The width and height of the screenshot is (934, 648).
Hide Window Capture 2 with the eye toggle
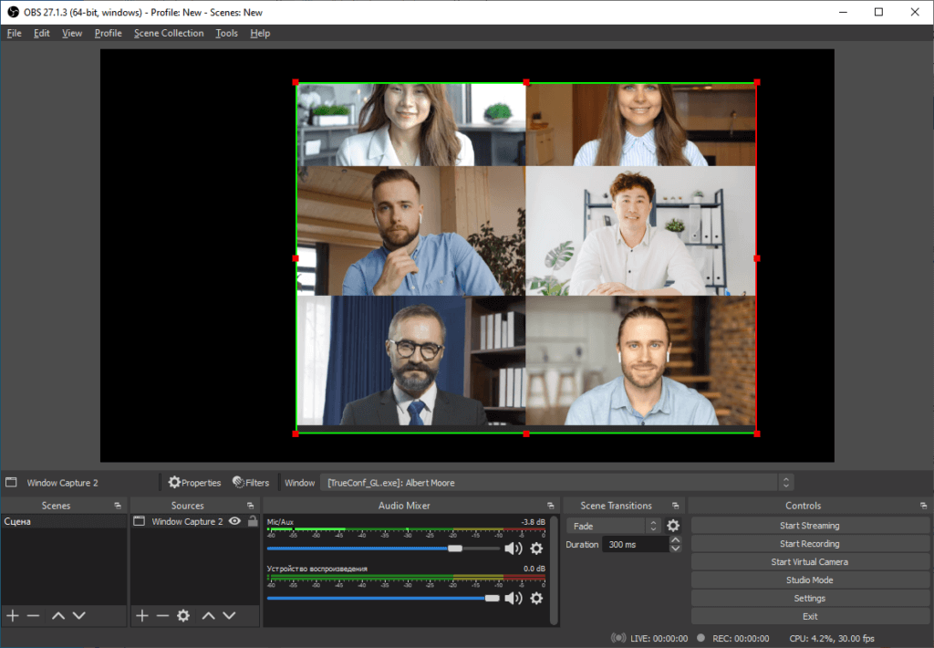coord(234,521)
